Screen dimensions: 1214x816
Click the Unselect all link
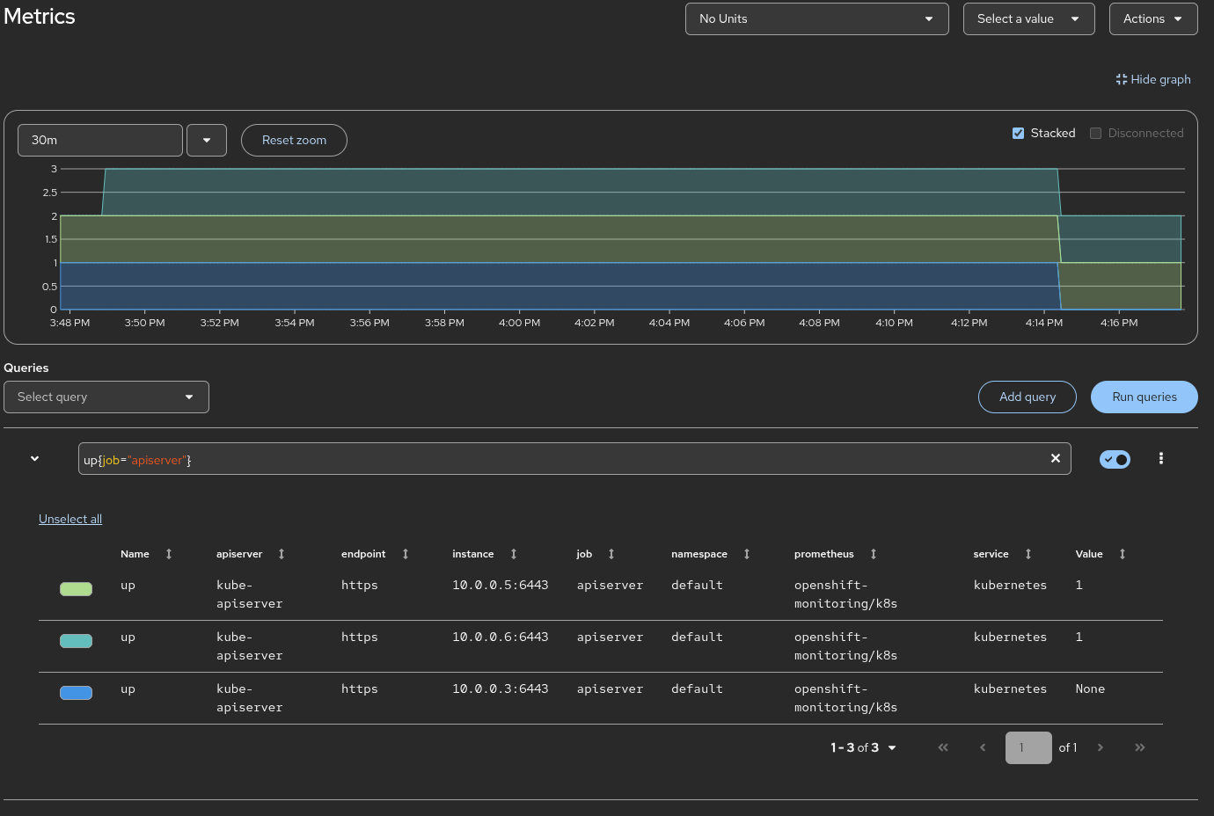coord(70,519)
